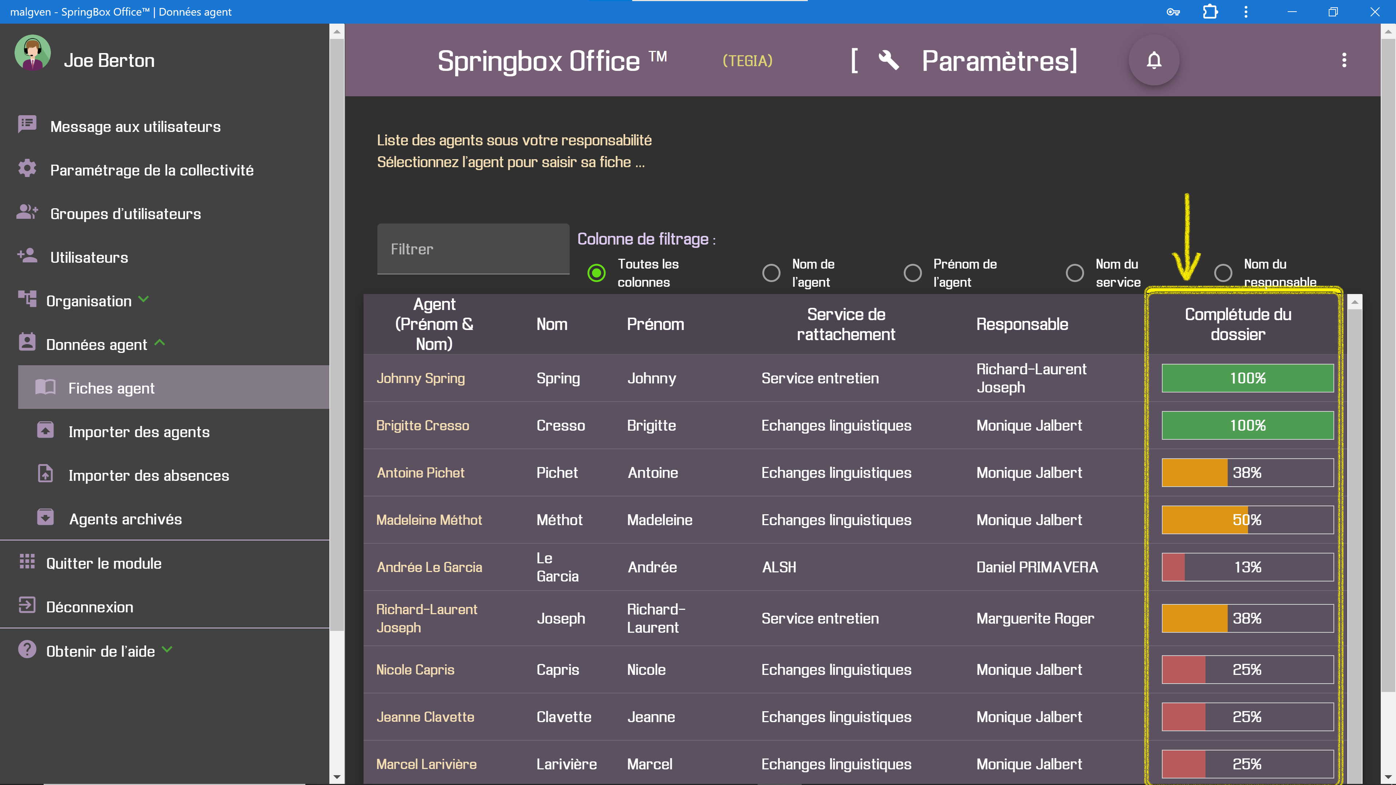Open the extensions puzzle icon in title bar
1396x785 pixels.
(1210, 12)
